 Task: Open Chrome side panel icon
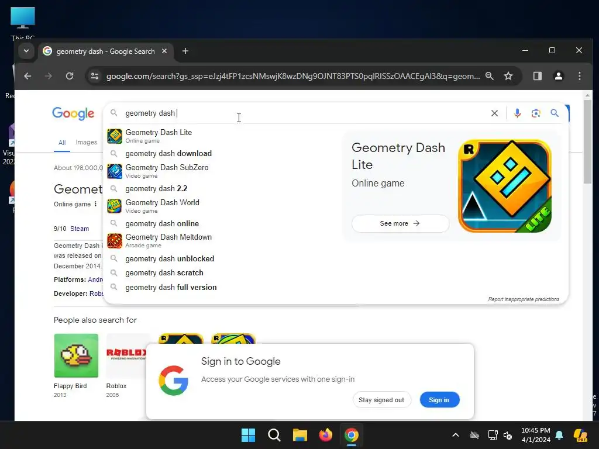(x=538, y=76)
